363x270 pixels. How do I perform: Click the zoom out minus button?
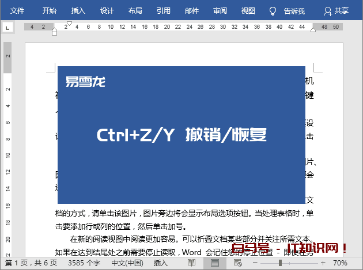pos(256,263)
